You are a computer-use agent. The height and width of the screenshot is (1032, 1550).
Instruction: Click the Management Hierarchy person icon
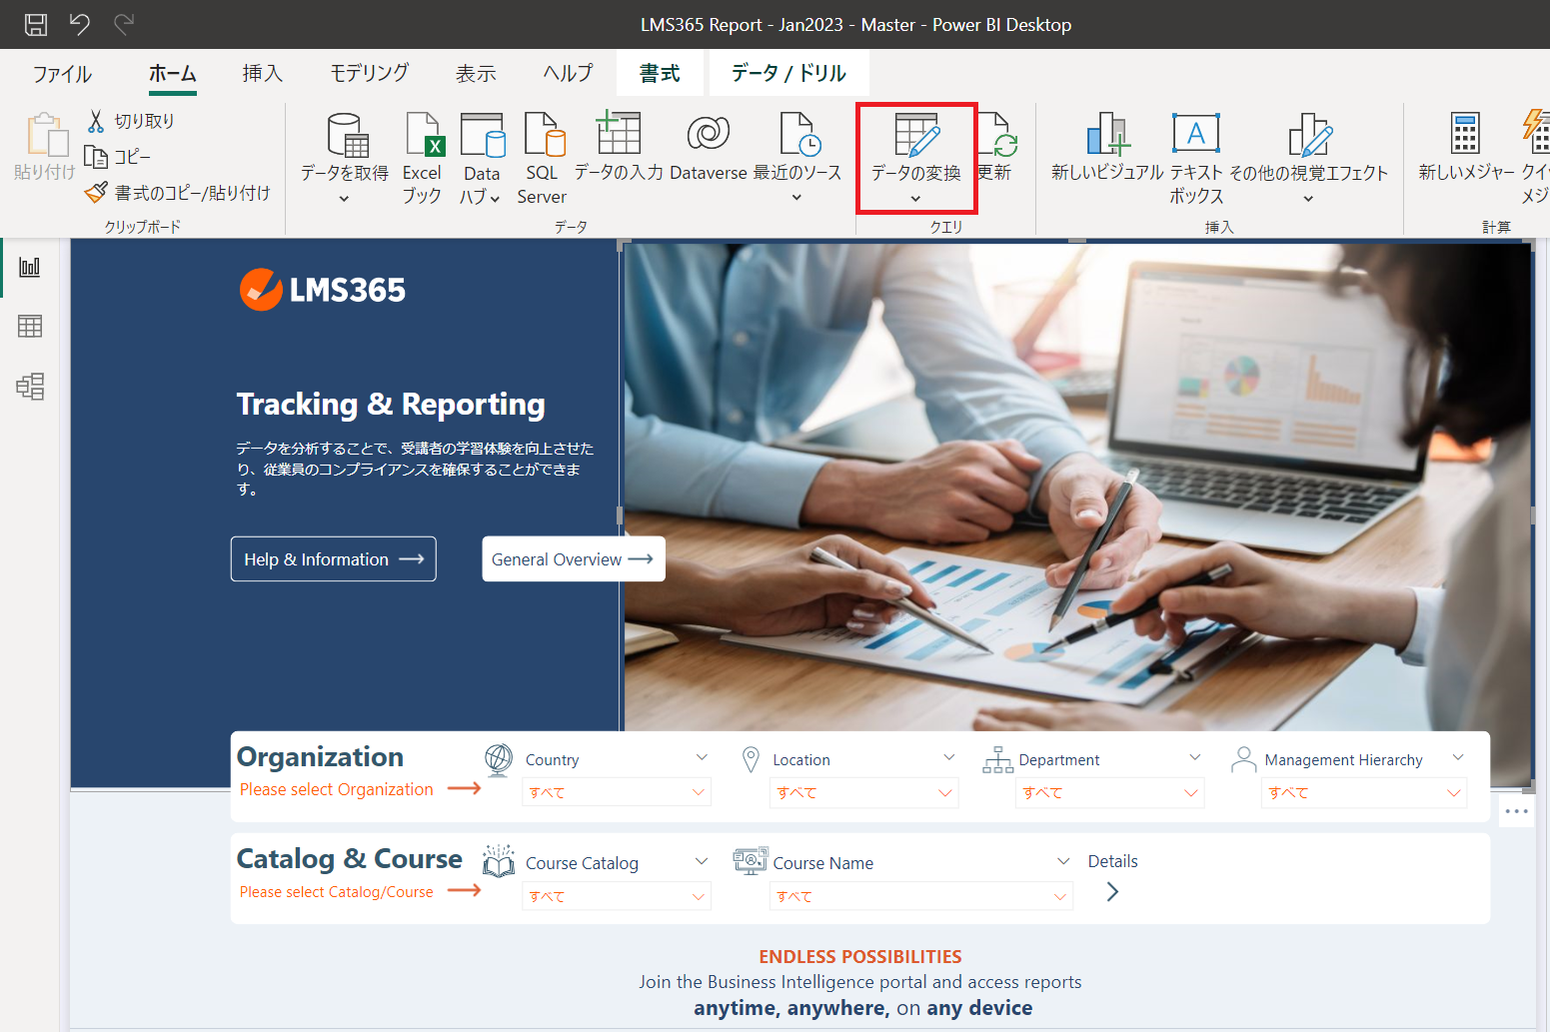point(1243,760)
